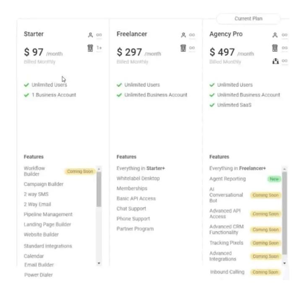Click the Starter plan Unlimited Users checkmark

[x=26, y=85]
